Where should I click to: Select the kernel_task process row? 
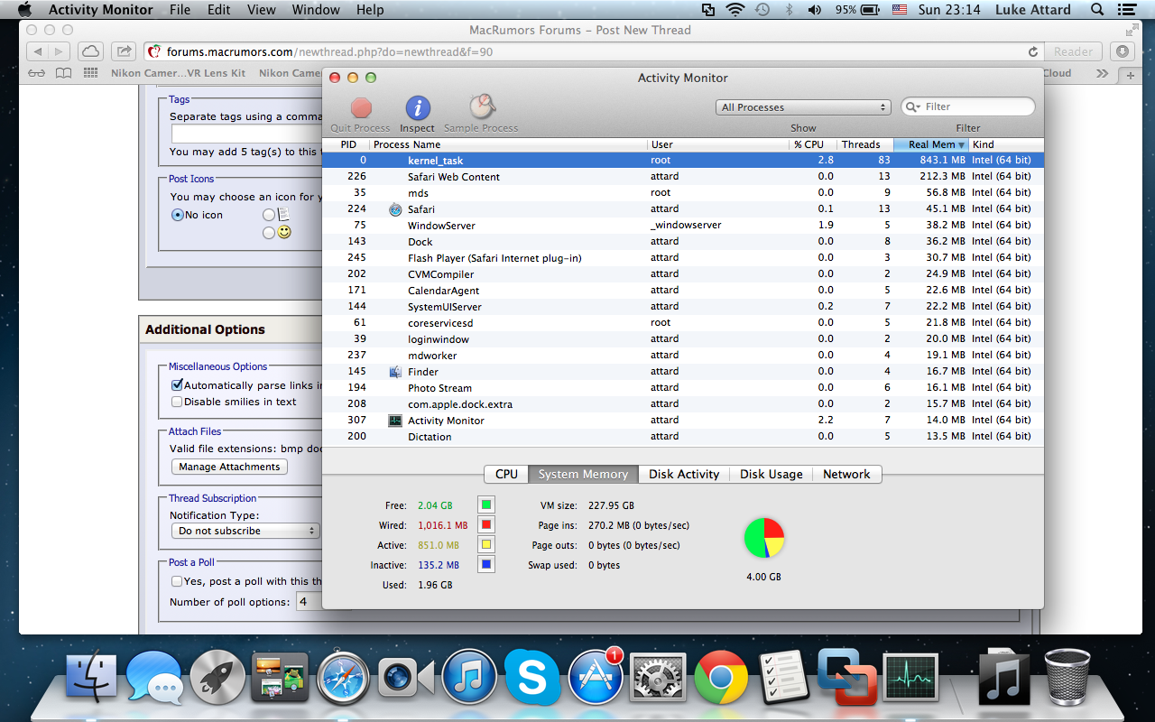683,160
